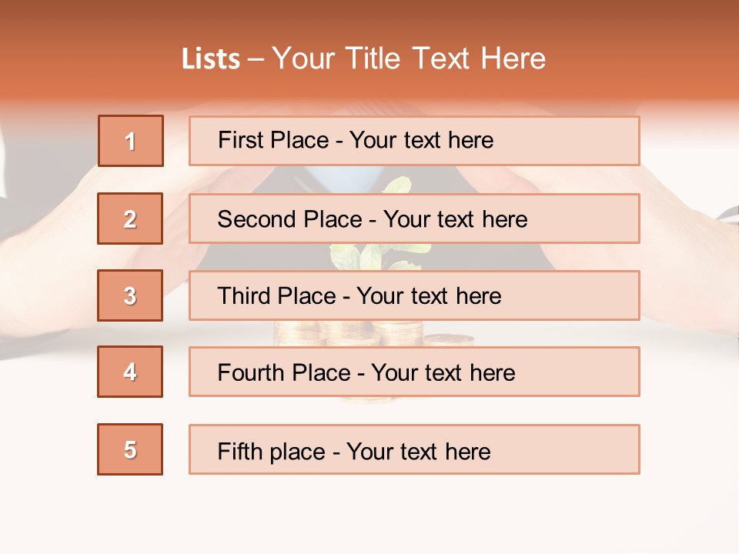739x554 pixels.
Task: Select the 'Second Place' text box
Action: (x=414, y=219)
